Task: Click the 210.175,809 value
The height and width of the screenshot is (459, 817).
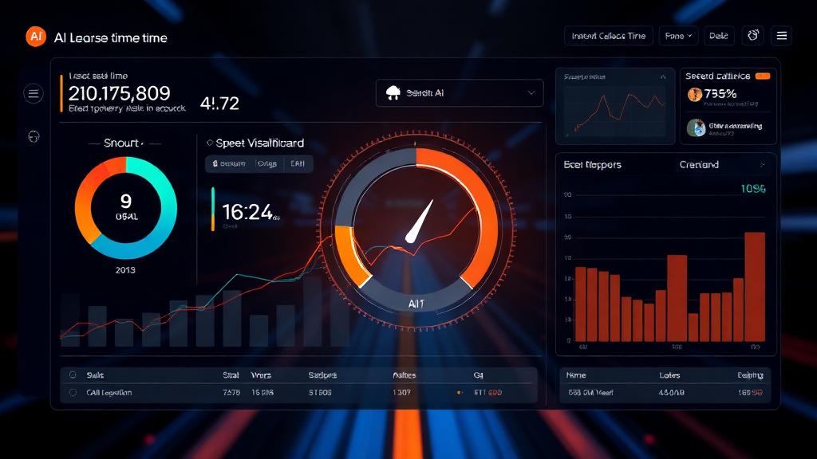Action: [x=120, y=93]
